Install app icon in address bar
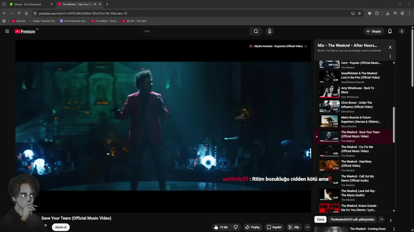This screenshot has height=232, width=414. 353,13
